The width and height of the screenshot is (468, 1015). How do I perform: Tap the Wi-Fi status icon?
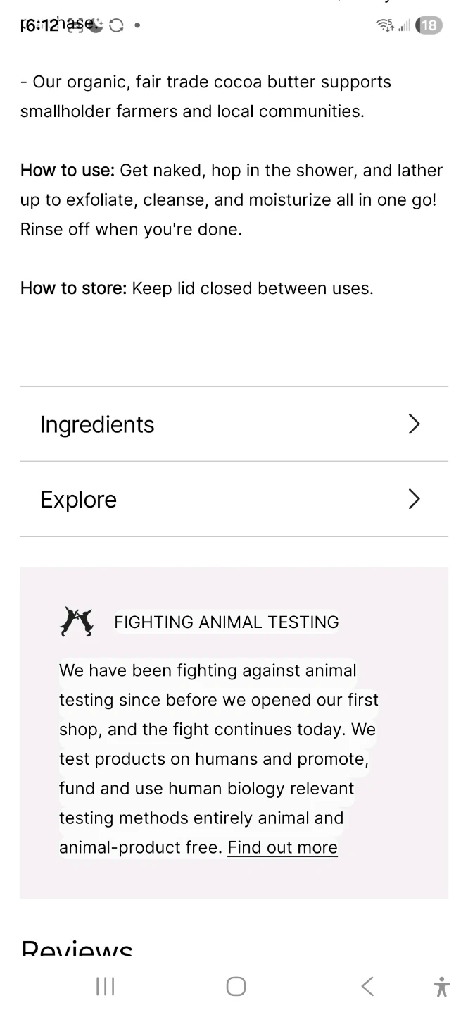click(385, 25)
